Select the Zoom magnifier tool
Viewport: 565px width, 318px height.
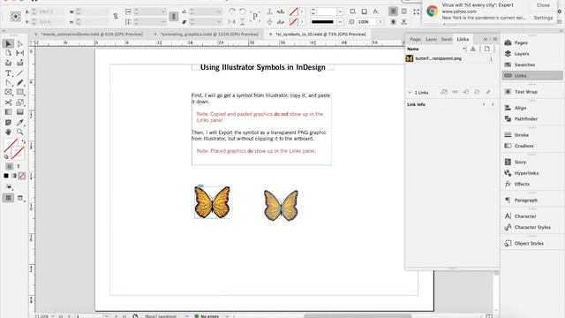point(20,132)
